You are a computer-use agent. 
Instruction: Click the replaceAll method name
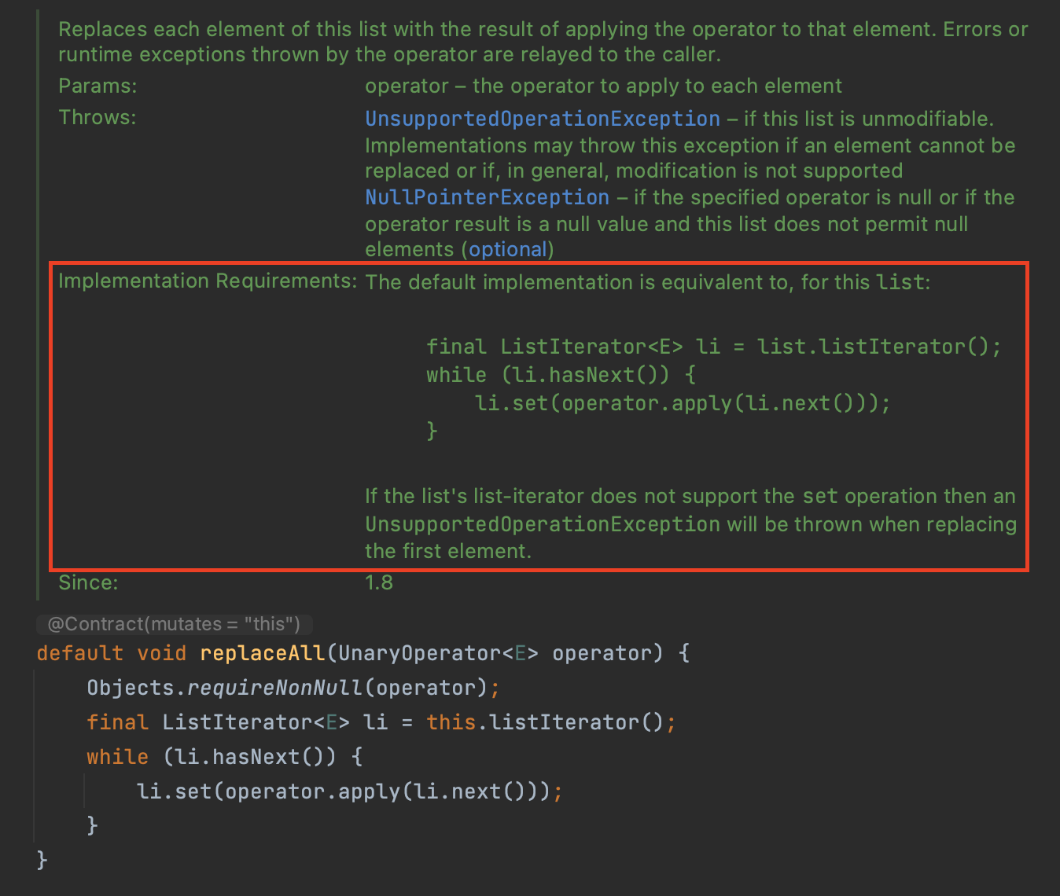(x=263, y=653)
